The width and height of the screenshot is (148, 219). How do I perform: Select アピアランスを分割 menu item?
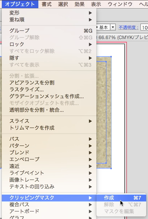point(49,83)
